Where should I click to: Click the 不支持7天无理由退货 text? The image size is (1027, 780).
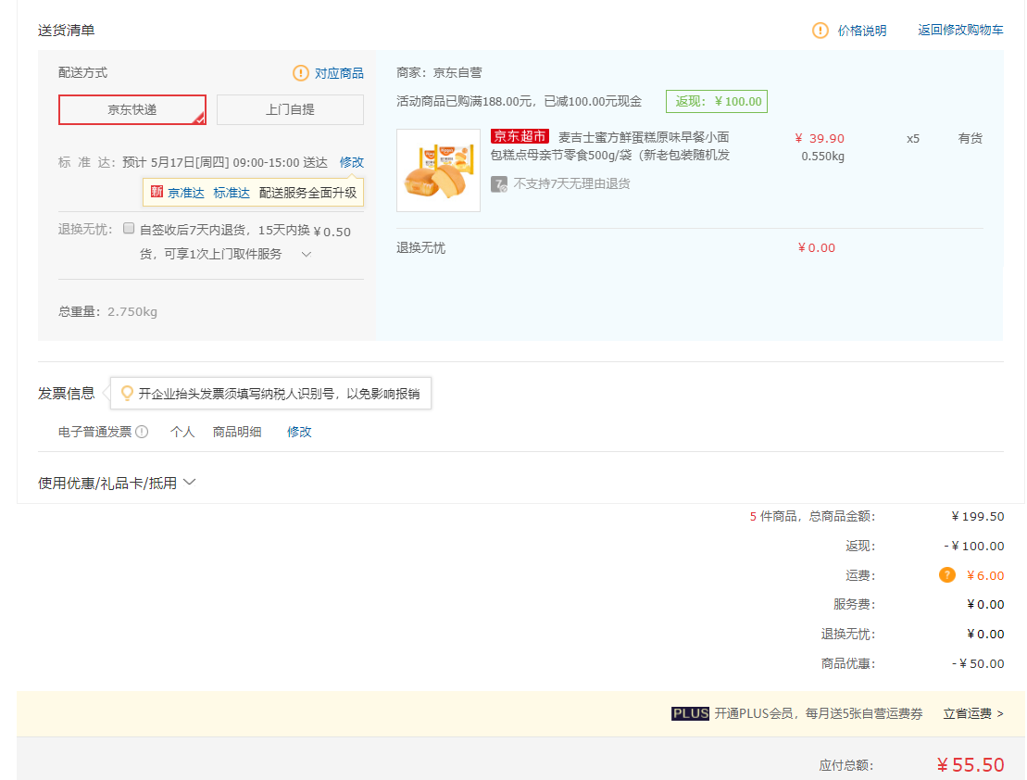click(571, 183)
